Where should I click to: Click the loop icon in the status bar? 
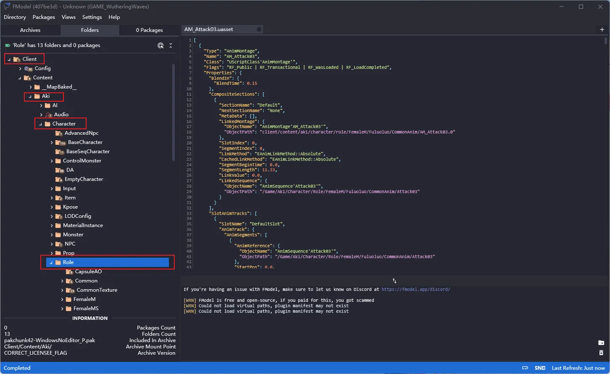525,368
